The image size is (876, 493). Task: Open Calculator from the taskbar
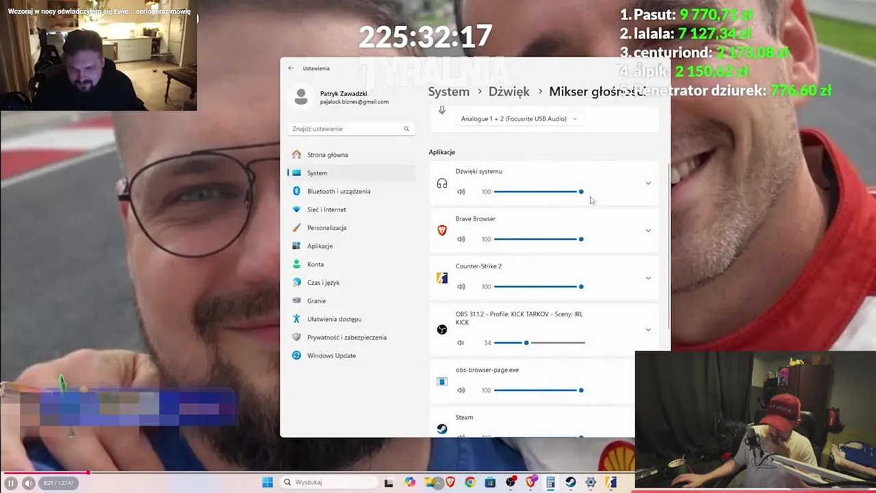tap(550, 482)
